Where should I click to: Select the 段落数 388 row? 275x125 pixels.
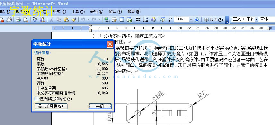(x=72, y=78)
